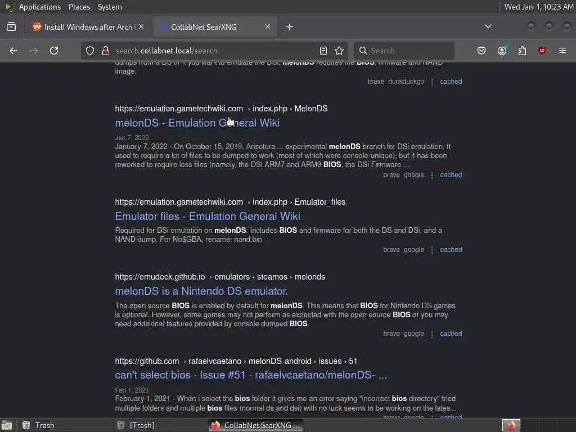Open melonDS - Emulation General Wiki result
Viewport: 576px width, 432px height.
coord(197,123)
